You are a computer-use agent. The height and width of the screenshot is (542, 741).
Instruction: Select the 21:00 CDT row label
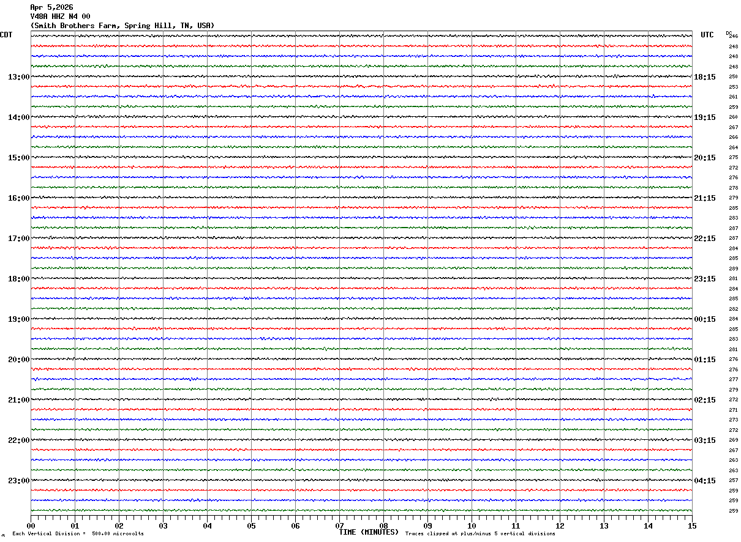click(19, 400)
